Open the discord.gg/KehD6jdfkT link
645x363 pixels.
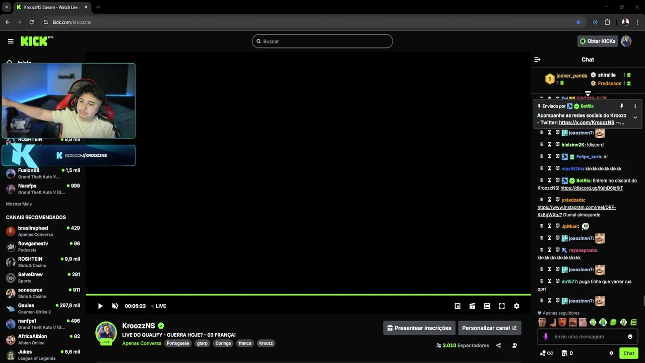(x=592, y=188)
